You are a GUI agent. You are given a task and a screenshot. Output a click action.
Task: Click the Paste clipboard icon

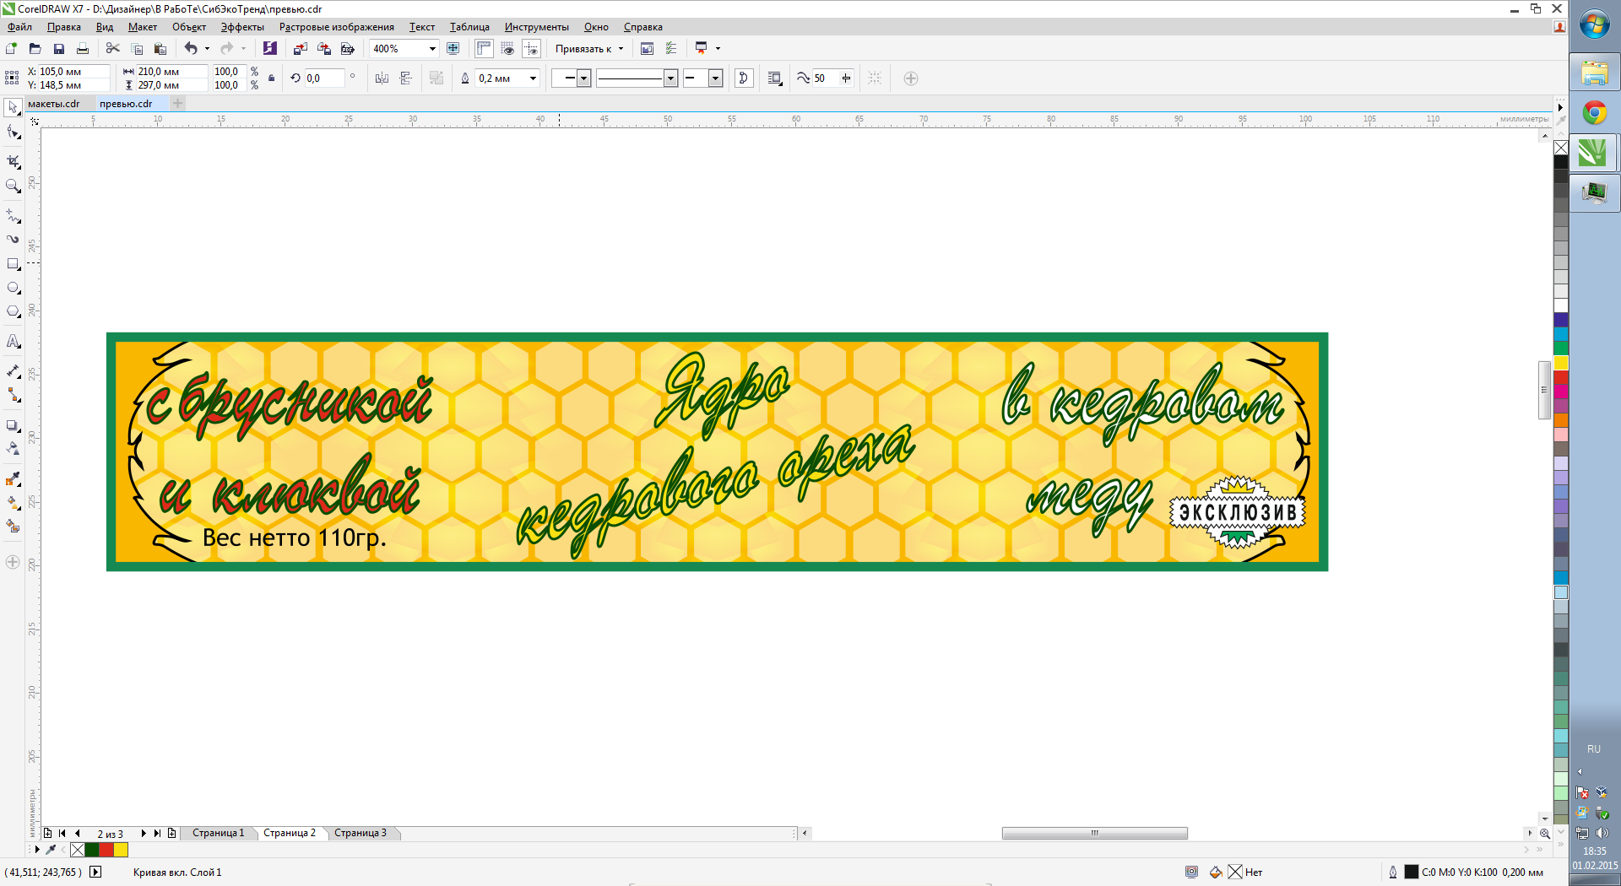point(160,49)
